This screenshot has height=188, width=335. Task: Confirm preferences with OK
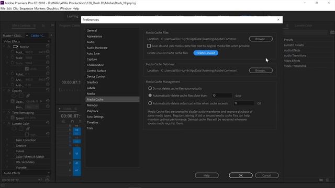click(241, 175)
